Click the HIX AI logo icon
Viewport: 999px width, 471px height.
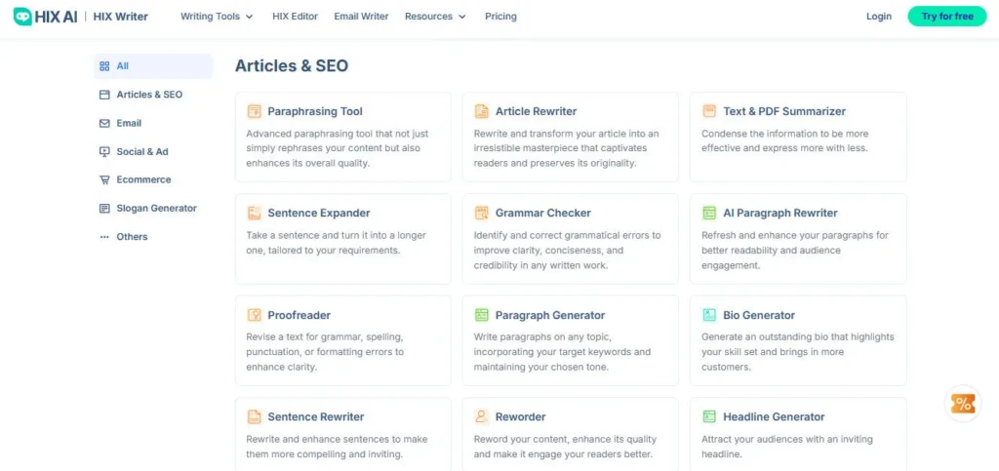click(22, 17)
